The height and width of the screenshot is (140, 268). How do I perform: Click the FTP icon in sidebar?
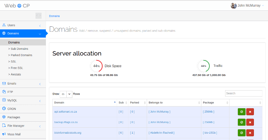(x=4, y=92)
